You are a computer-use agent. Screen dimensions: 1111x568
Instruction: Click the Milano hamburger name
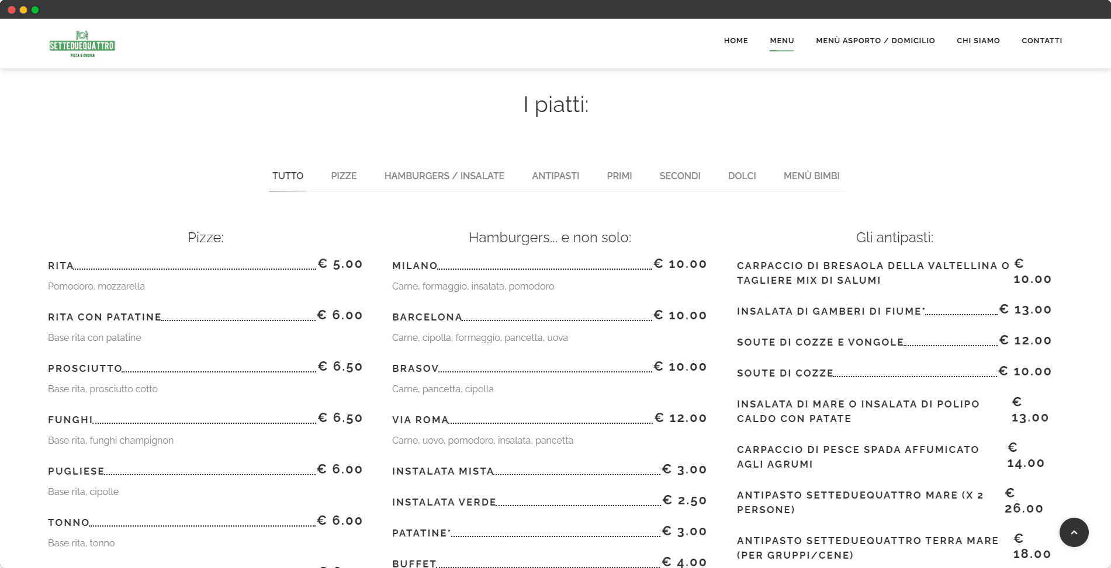coord(414,266)
